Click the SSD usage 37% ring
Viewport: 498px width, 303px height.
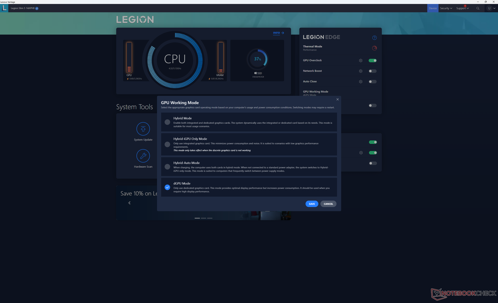pos(257,59)
